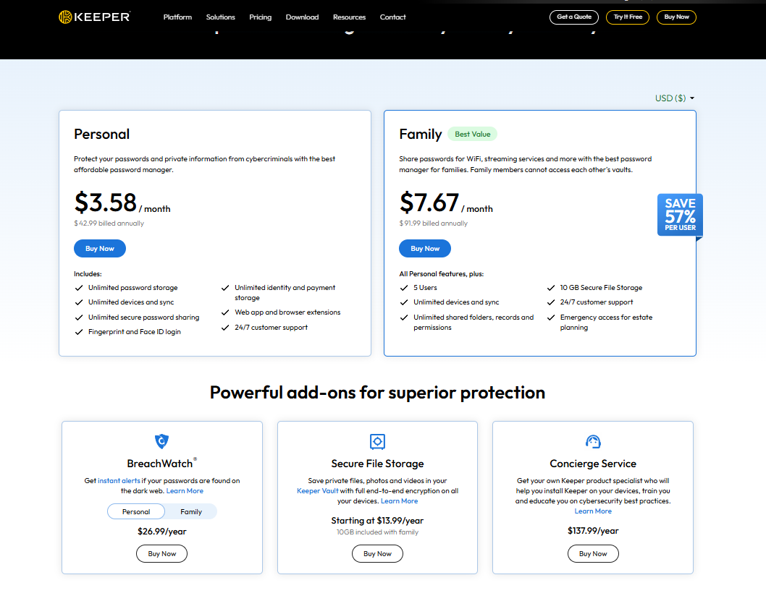Click the Personal plan heading

tap(101, 134)
